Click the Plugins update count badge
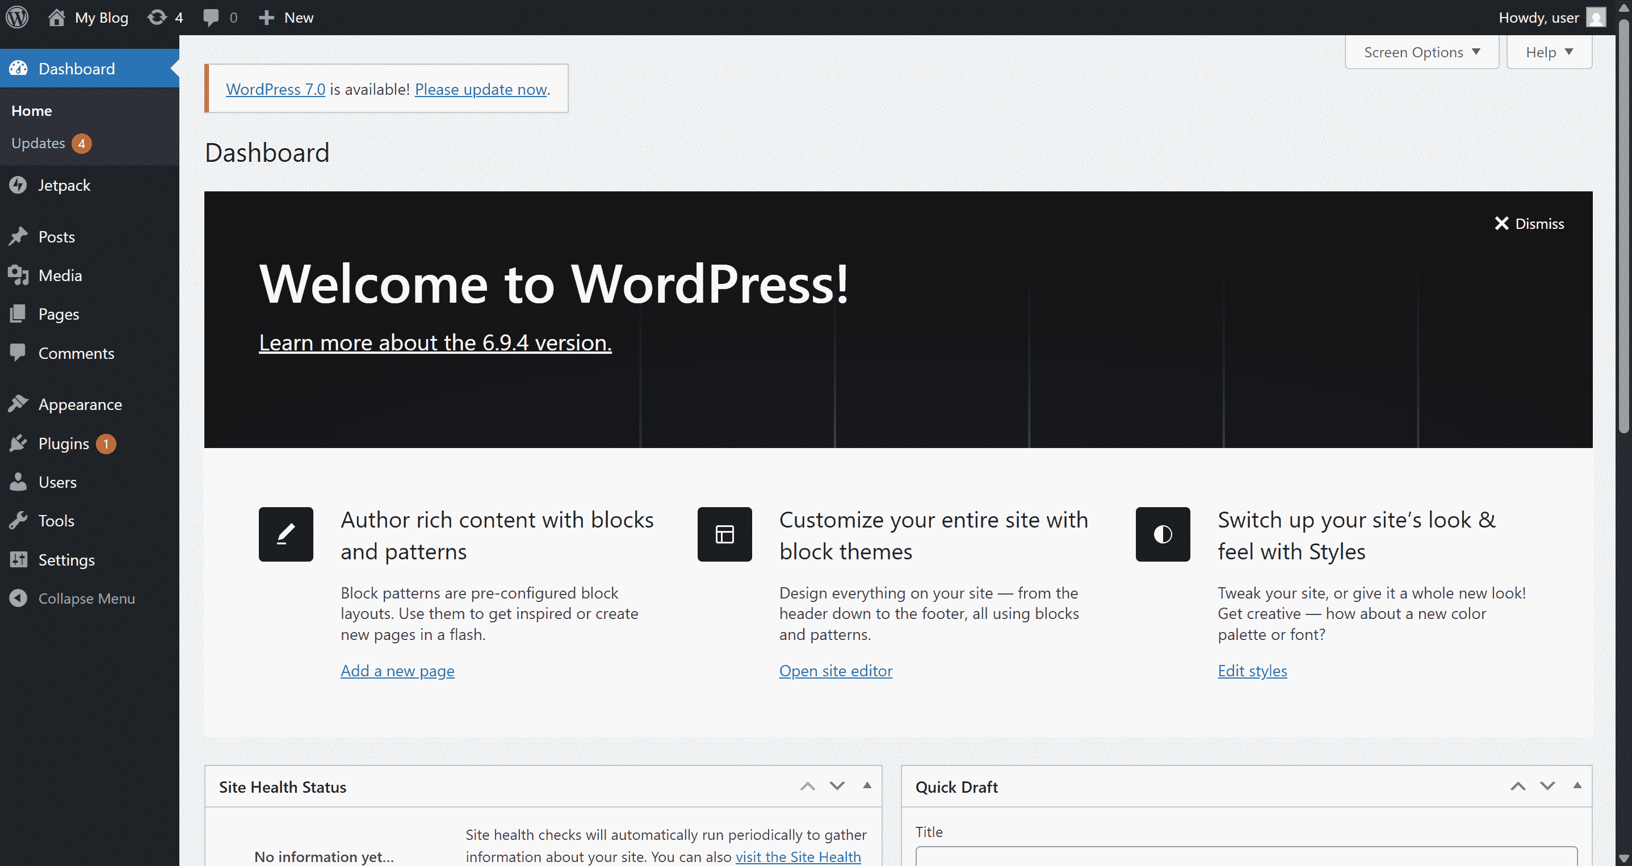The image size is (1632, 866). (x=106, y=444)
